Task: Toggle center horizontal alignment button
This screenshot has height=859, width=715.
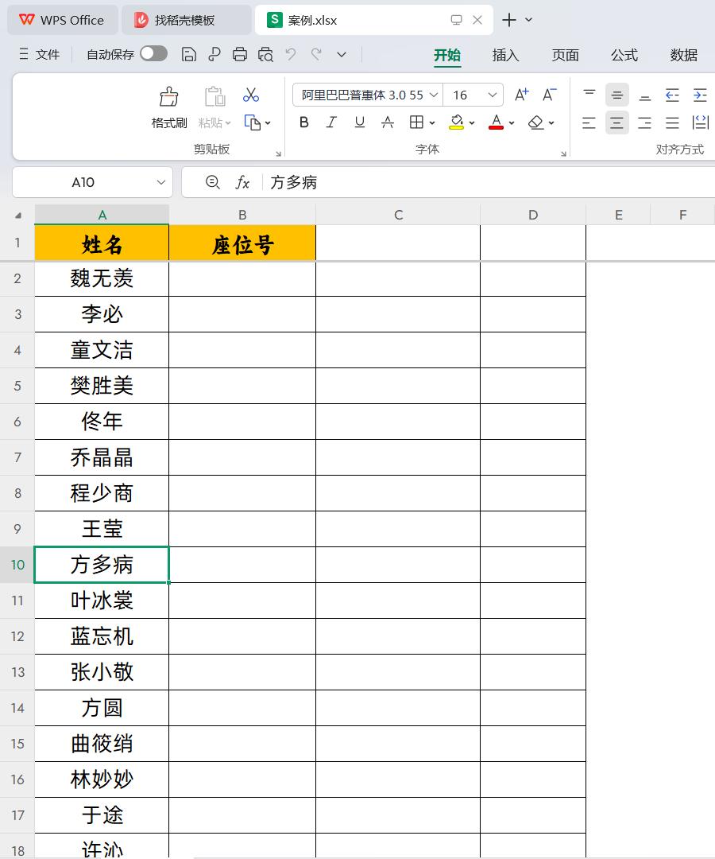Action: [x=617, y=122]
